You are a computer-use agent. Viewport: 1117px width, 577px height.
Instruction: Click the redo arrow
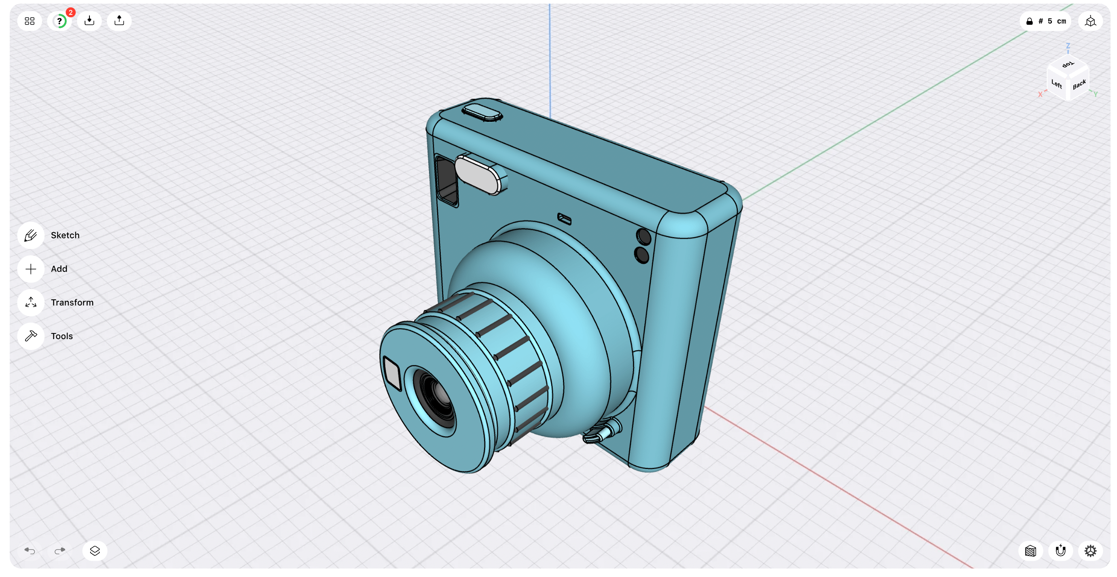tap(60, 551)
